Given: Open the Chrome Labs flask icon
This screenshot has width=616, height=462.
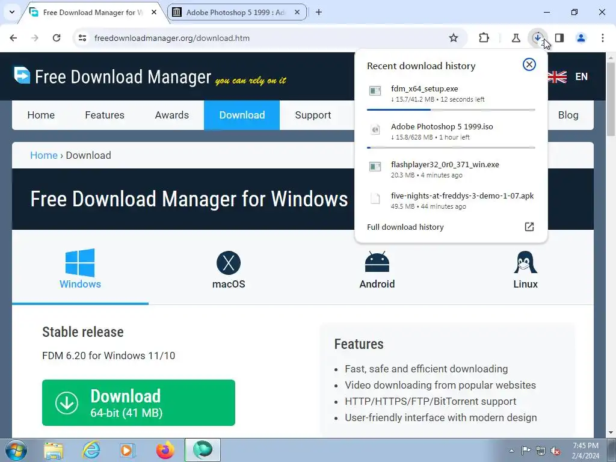Looking at the screenshot, I should coord(516,38).
